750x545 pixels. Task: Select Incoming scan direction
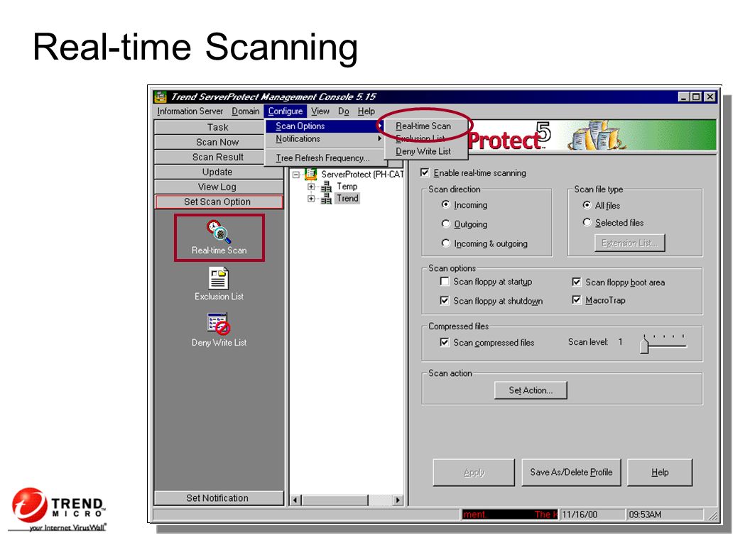(446, 204)
